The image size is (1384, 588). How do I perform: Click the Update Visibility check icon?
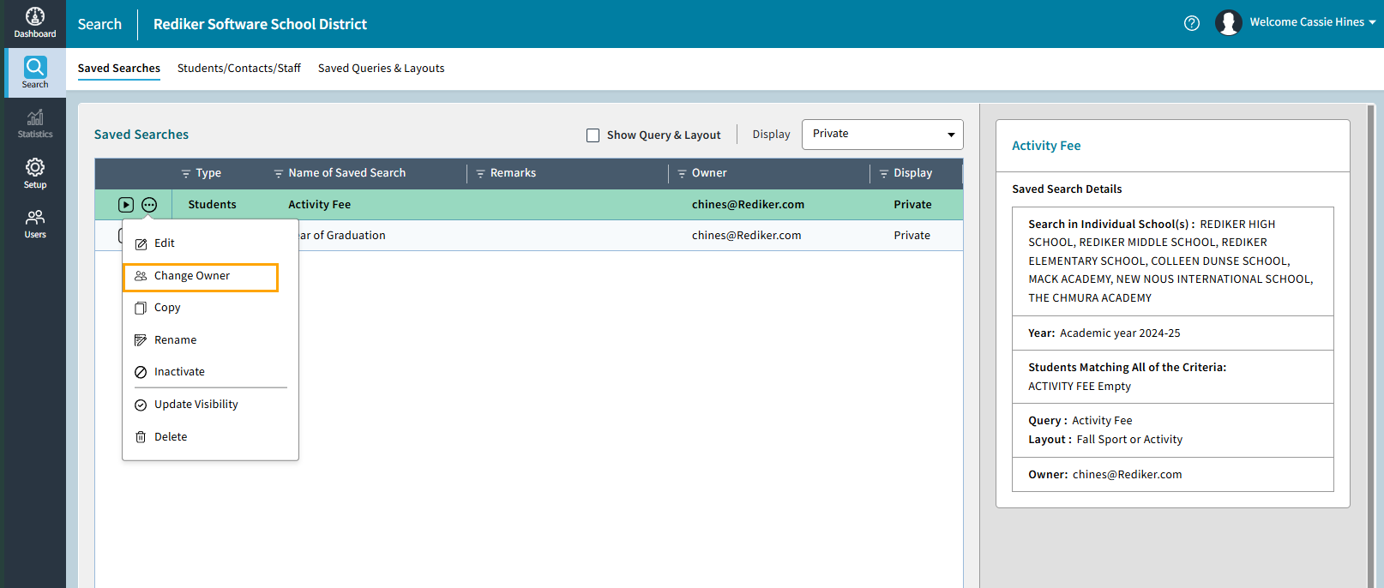coord(141,405)
